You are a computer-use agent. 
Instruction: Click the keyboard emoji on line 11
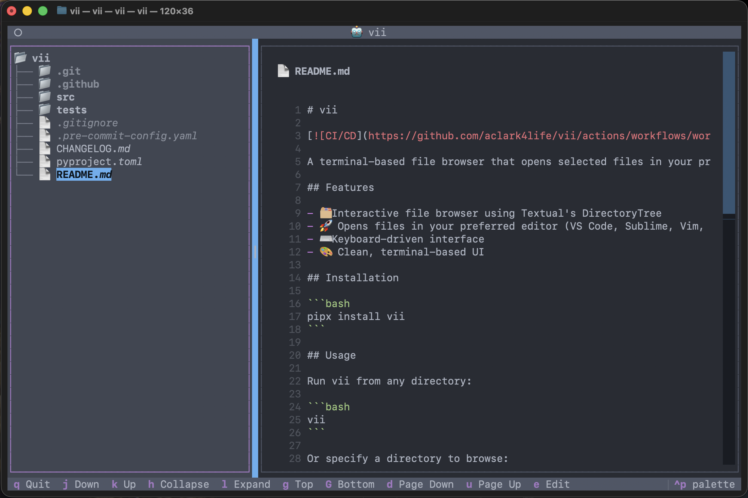[326, 239]
